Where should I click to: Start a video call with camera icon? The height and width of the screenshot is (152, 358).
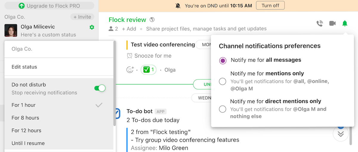pyautogui.click(x=332, y=24)
